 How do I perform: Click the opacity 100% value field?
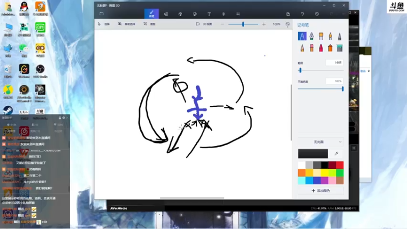[x=335, y=81]
